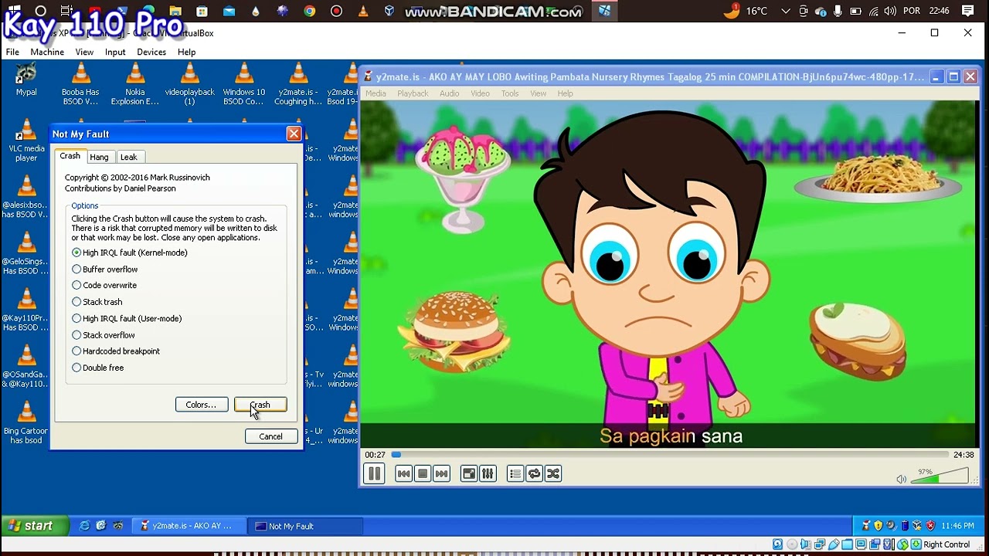This screenshot has width=989, height=556.
Task: Cancel the Not My Fault dialog
Action: [x=270, y=436]
